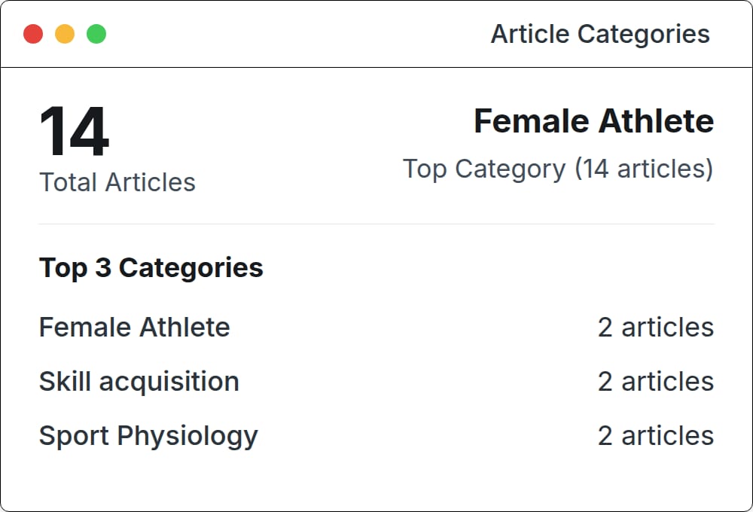
Task: Select the "Total Articles" label
Action: (117, 182)
